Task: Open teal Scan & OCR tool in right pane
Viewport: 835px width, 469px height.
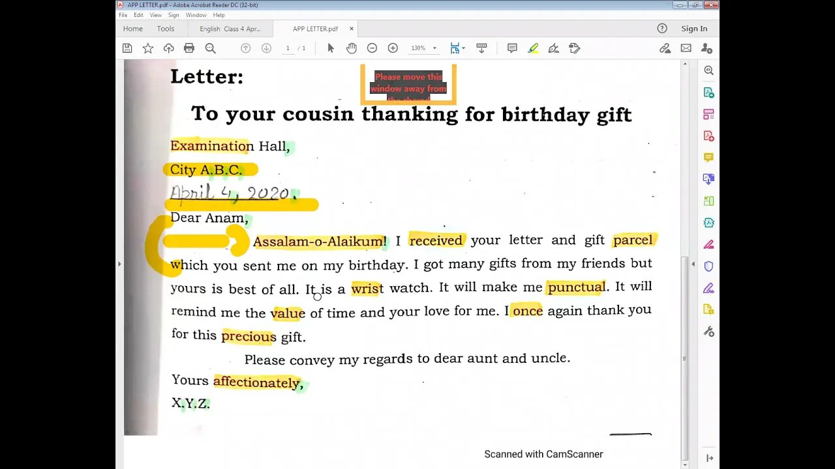Action: (x=709, y=222)
